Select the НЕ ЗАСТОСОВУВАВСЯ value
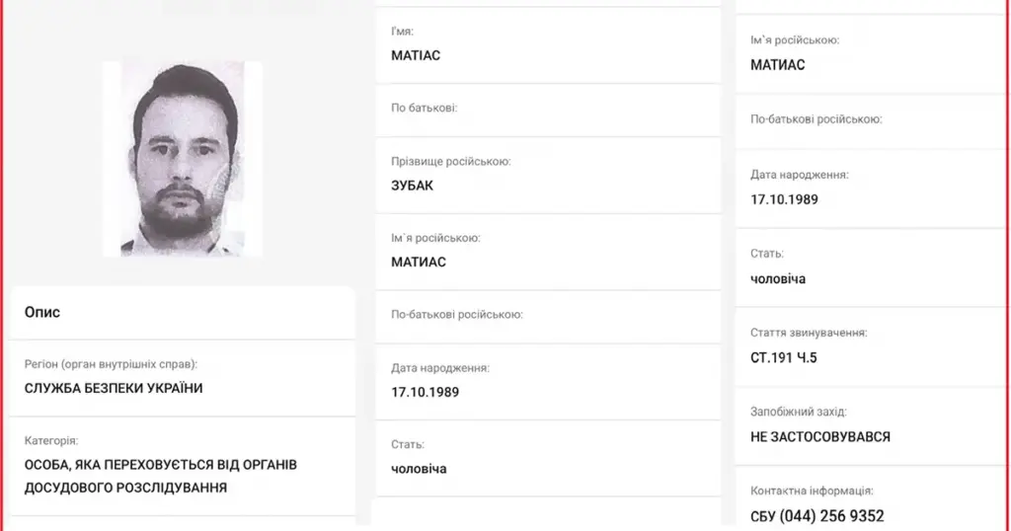Screen dimensions: 1011x531 pos(820,436)
